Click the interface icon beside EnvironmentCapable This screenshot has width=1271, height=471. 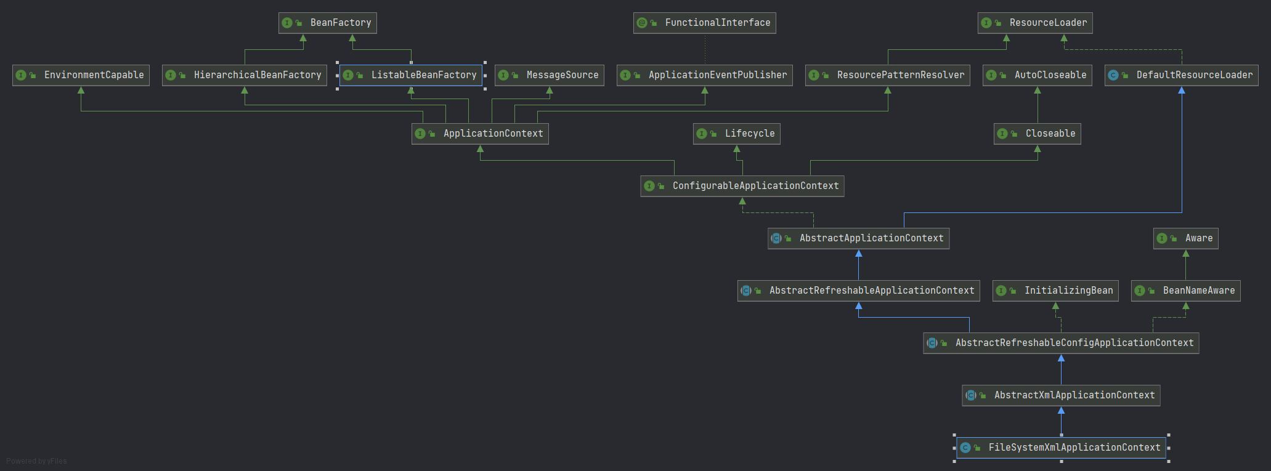[x=21, y=75]
